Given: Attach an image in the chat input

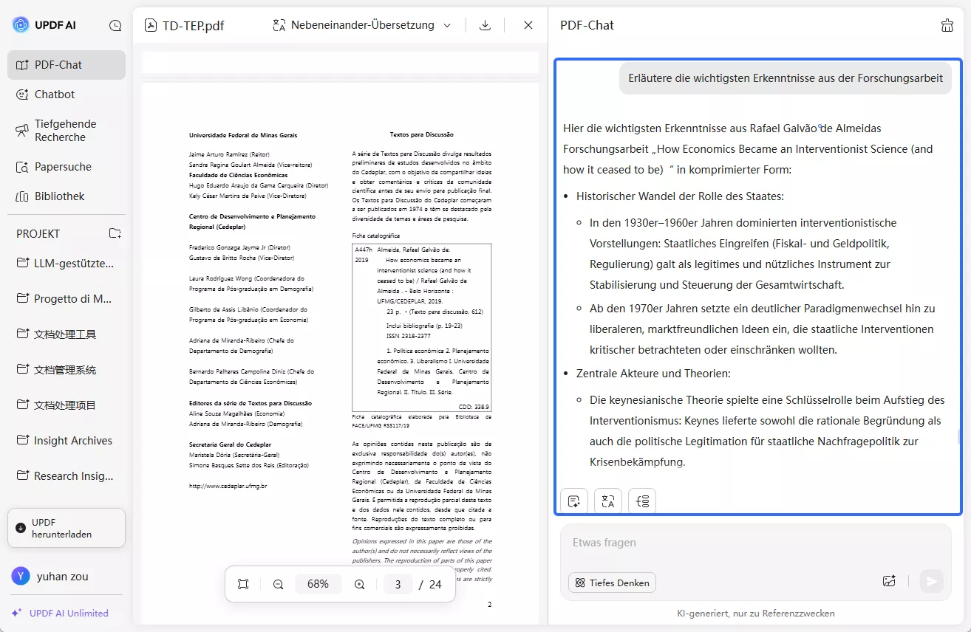Looking at the screenshot, I should point(890,581).
